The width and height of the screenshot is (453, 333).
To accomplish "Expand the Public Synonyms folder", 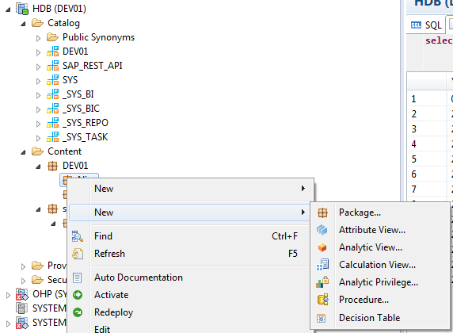I will [x=38, y=38].
